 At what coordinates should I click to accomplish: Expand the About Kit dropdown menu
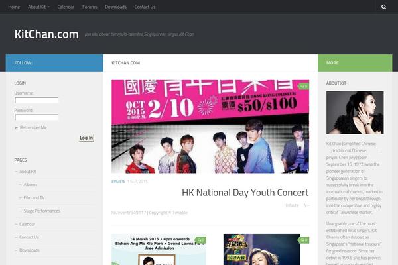pos(38,7)
